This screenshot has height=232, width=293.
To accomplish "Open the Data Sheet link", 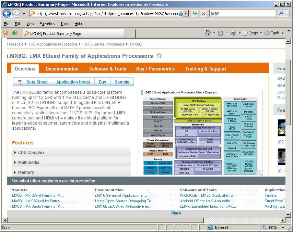I will tap(37, 82).
